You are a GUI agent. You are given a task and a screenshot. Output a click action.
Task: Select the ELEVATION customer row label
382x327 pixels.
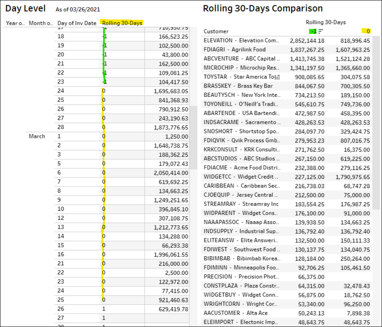point(241,41)
